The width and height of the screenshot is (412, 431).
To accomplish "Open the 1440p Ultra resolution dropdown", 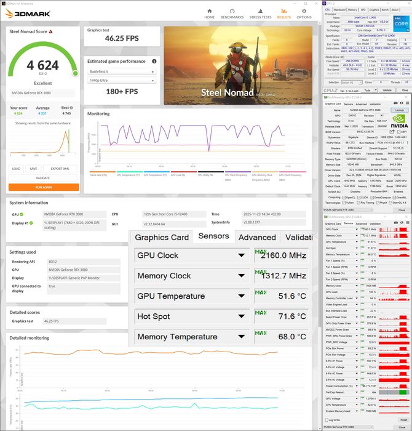I will click(x=122, y=80).
